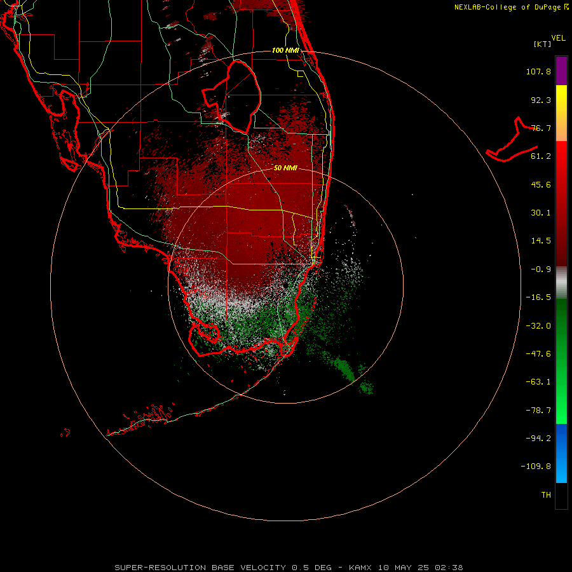Click the -109.8 legend value

point(536,466)
